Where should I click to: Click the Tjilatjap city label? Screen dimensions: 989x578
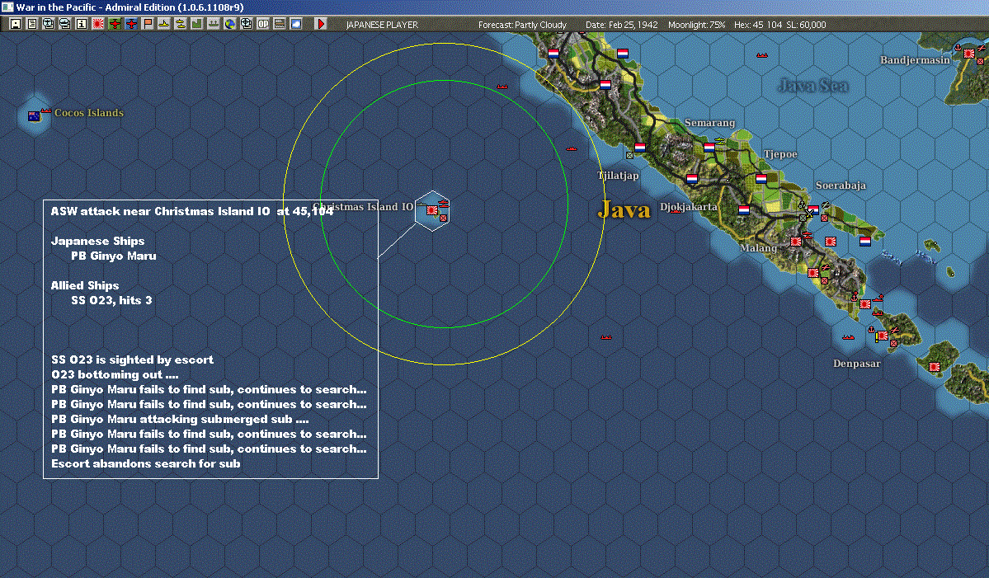[618, 176]
